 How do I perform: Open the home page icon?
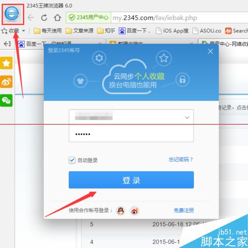[x=58, y=17]
